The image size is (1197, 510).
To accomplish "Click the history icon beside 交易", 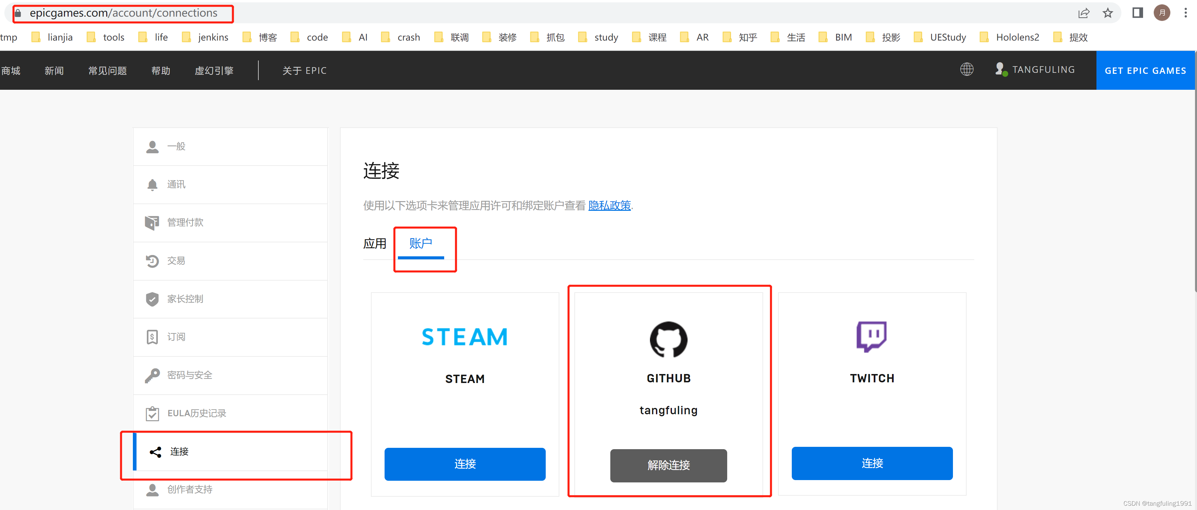I will click(x=152, y=261).
